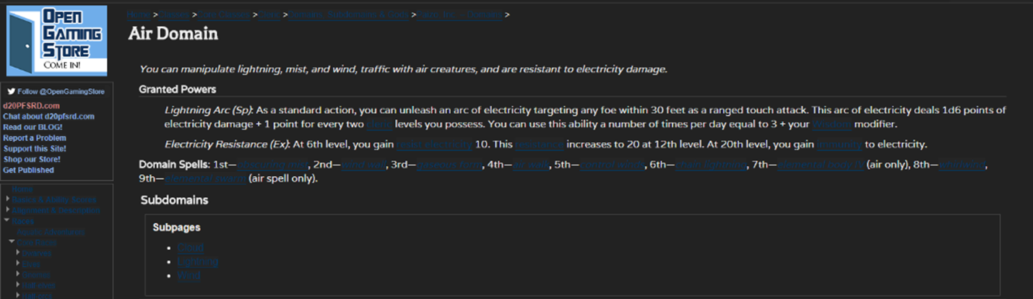Open the elemental body IV spell link
Image resolution: width=1033 pixels, height=299 pixels.
[821, 165]
